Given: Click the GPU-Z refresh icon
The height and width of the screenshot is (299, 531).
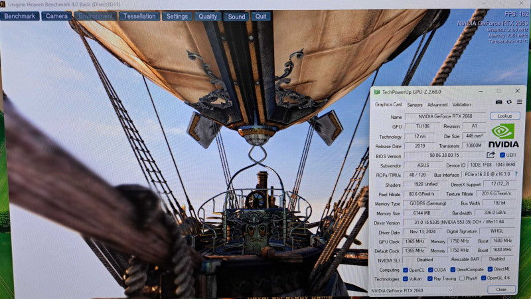Looking at the screenshot, I should 509,102.
